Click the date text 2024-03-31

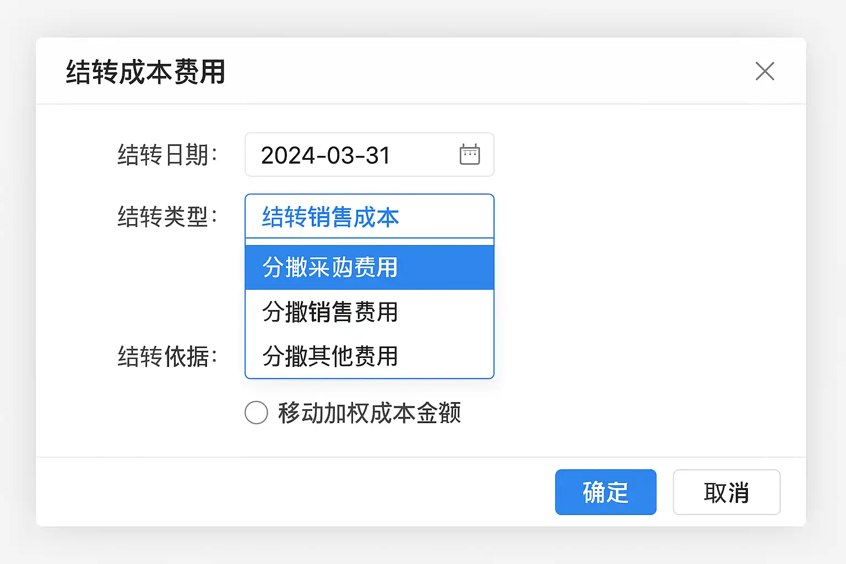tap(326, 155)
